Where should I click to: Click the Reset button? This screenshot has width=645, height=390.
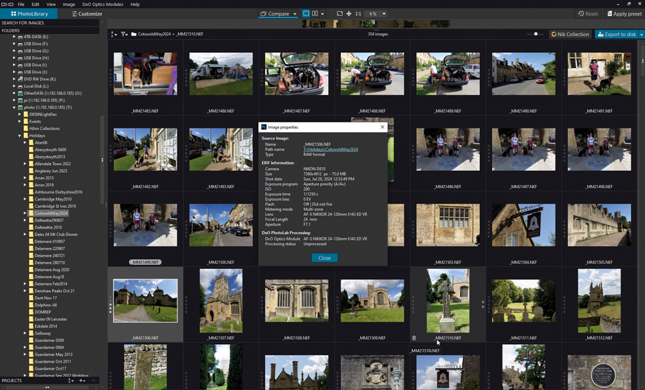(588, 14)
